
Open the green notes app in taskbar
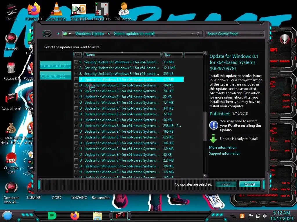click(52, 216)
